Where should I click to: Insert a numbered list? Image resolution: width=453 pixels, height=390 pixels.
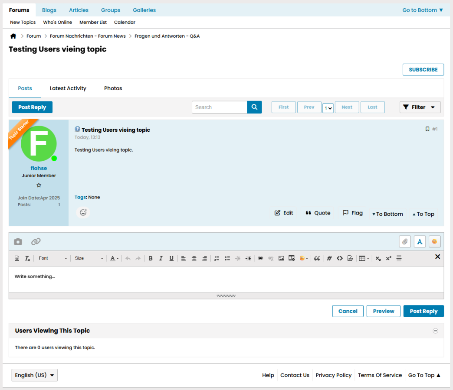click(x=217, y=258)
